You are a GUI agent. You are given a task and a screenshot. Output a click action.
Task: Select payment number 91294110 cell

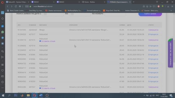[22, 40]
